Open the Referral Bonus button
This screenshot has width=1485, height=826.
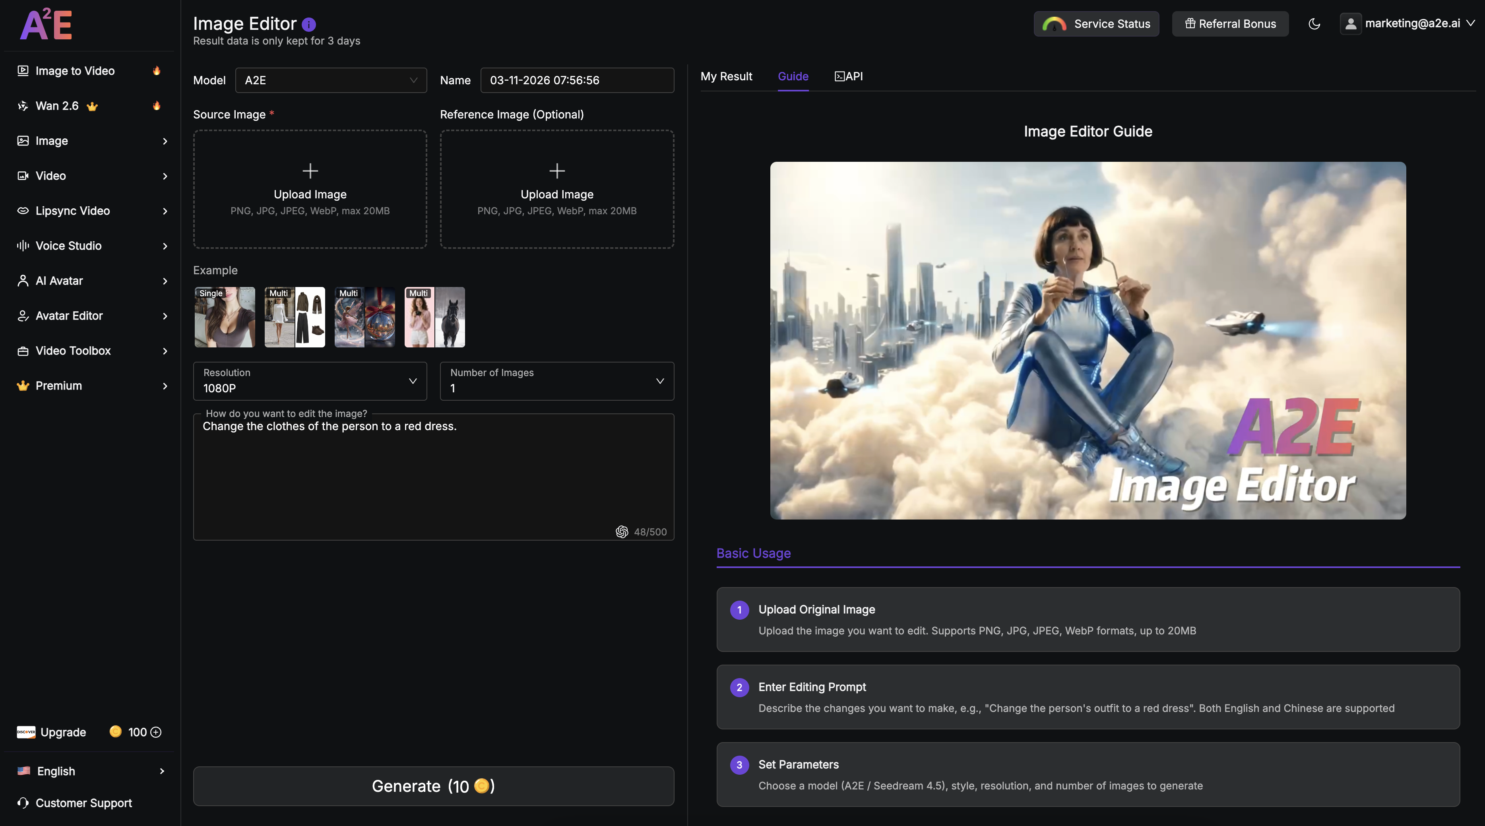click(1230, 23)
